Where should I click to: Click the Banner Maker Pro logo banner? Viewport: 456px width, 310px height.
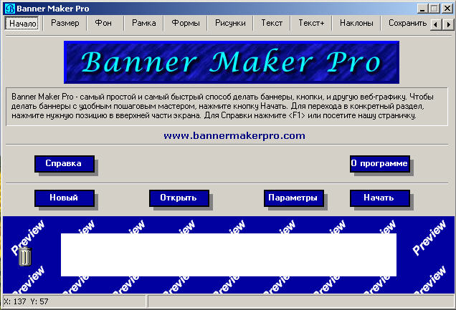(232, 62)
